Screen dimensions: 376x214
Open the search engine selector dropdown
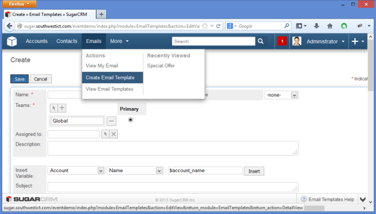232,26
